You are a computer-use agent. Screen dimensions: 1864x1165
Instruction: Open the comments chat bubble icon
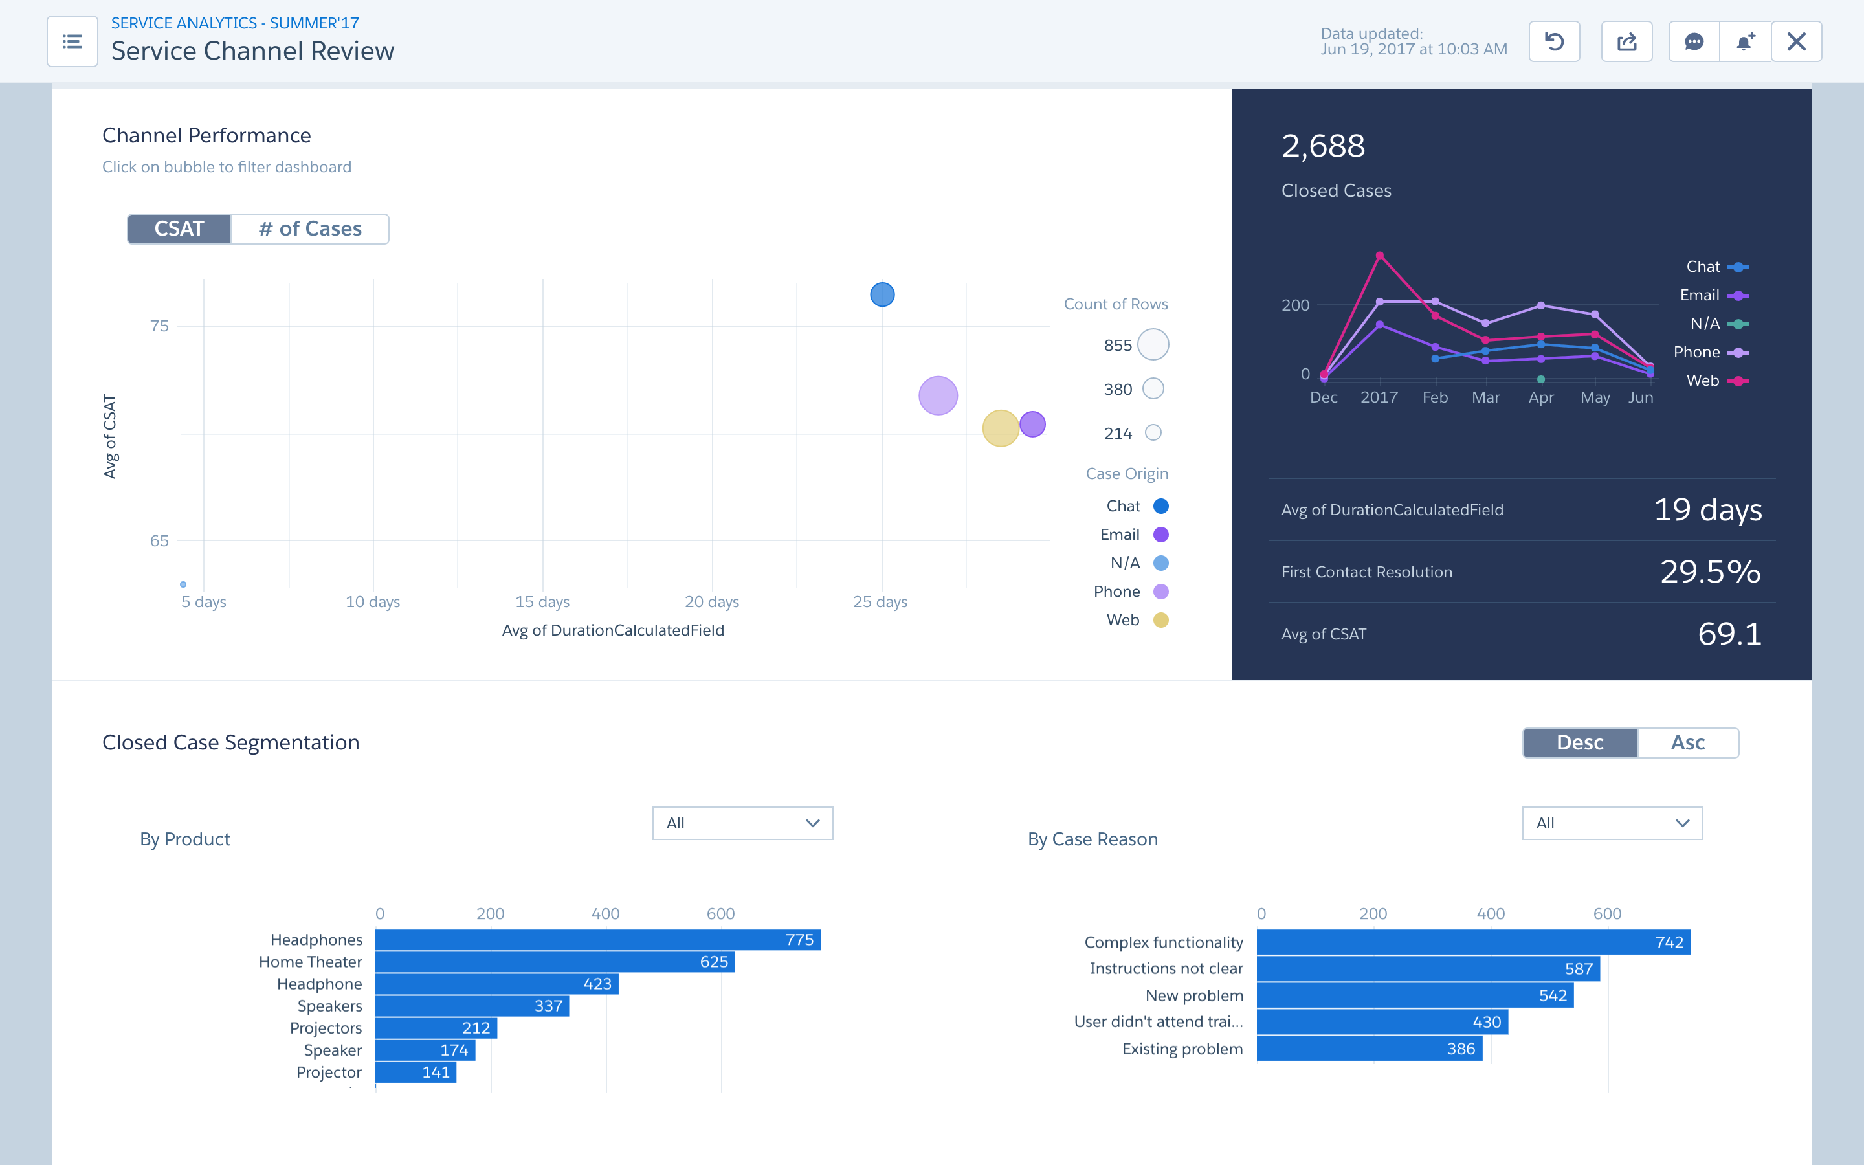pos(1693,41)
